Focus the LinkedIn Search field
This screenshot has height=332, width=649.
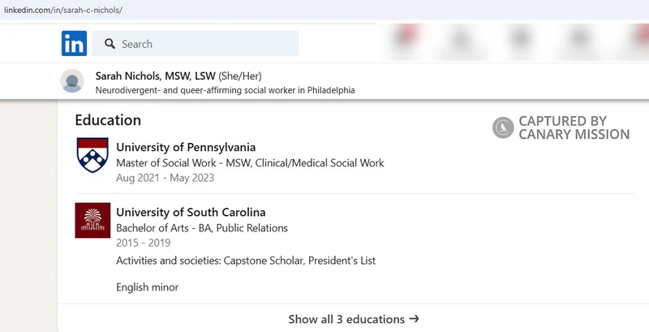pyautogui.click(x=203, y=44)
